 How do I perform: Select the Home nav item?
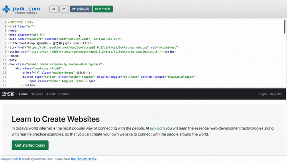pyautogui.click(x=23, y=94)
